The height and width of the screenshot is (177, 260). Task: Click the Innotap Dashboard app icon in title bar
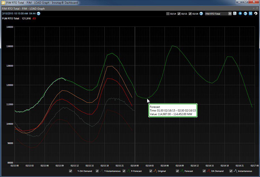pyautogui.click(x=3, y=3)
